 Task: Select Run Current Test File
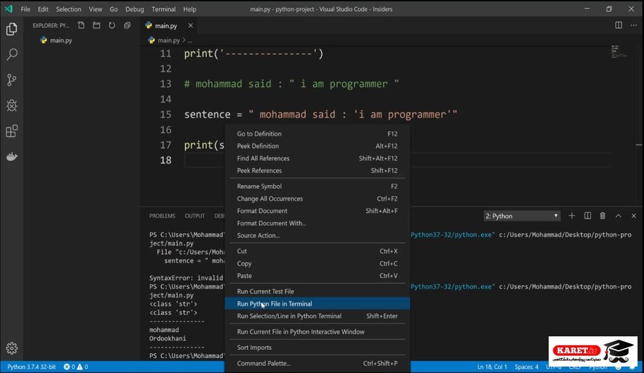[x=317, y=291]
